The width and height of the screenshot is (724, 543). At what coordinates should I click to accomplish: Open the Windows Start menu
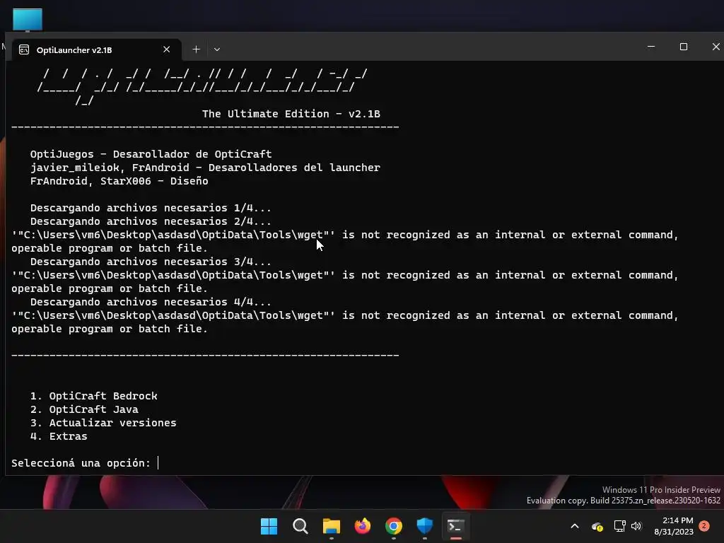click(269, 526)
